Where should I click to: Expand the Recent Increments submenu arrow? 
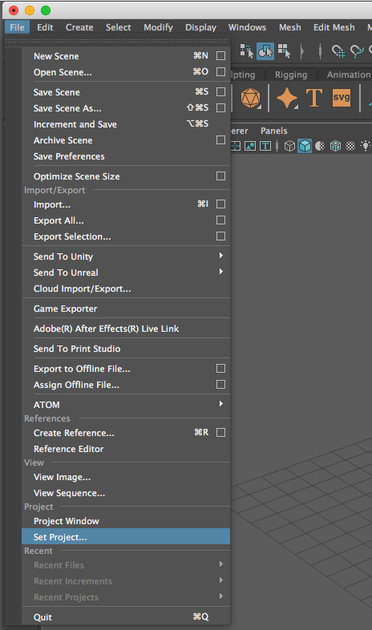coord(221,580)
